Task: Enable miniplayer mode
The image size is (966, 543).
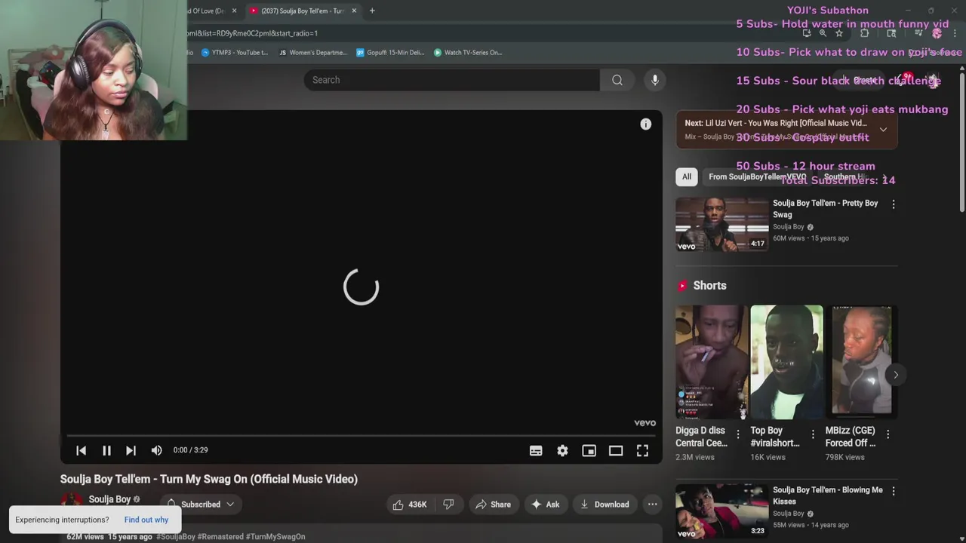Action: [x=589, y=450]
